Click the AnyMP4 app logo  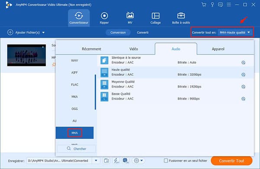click(9, 5)
